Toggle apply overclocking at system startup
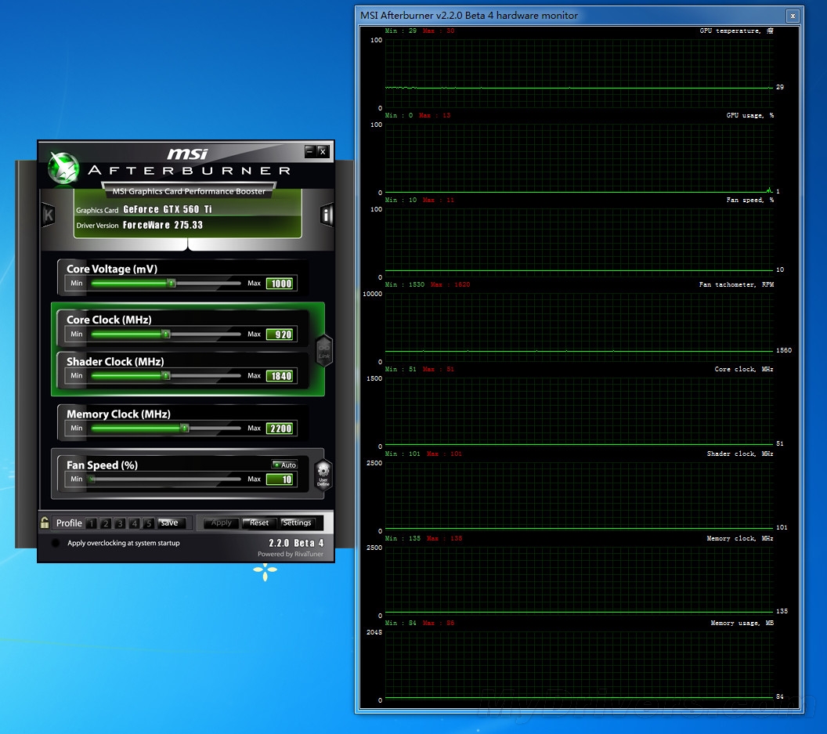The image size is (827, 734). click(x=56, y=543)
